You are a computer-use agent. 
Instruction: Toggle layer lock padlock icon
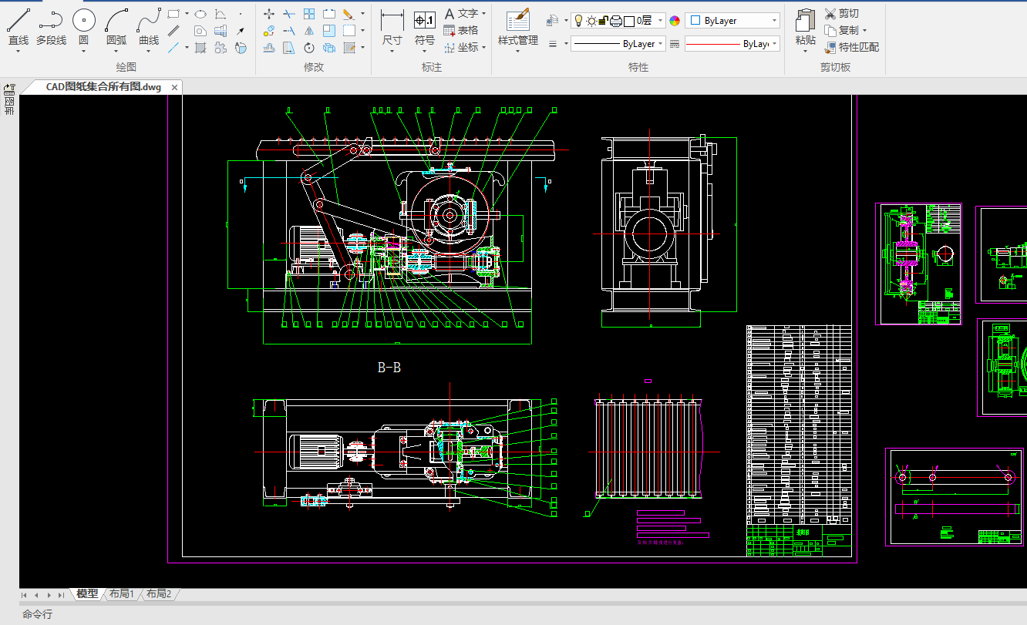604,21
